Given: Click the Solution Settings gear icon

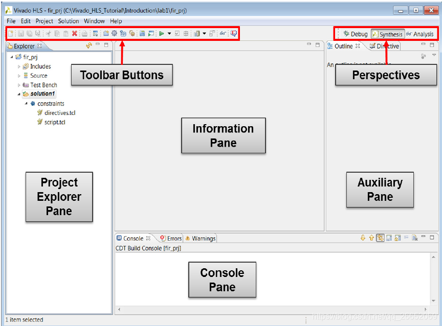Looking at the screenshot, I should point(114,33).
